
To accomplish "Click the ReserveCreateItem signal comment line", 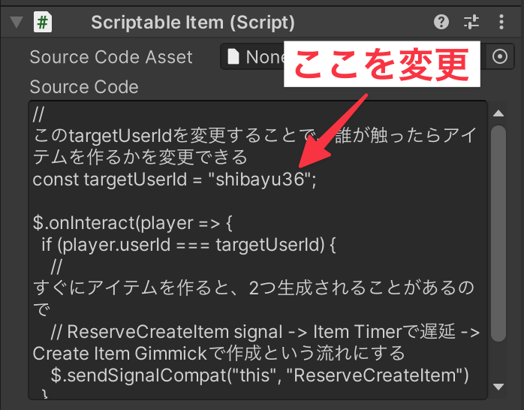I will click(265, 331).
